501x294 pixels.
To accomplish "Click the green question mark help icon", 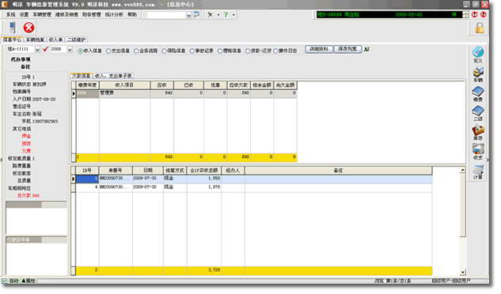I will click(x=226, y=15).
